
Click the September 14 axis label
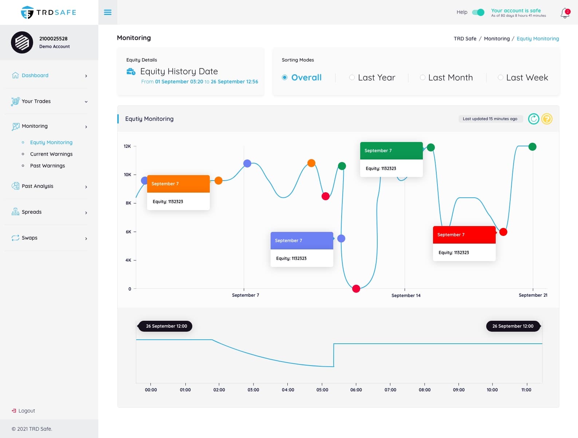406,296
